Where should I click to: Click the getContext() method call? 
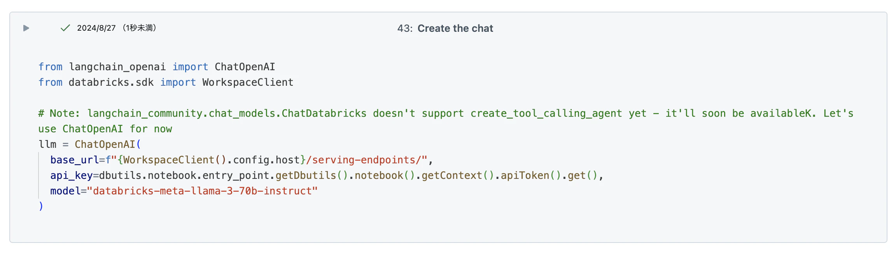(x=458, y=175)
